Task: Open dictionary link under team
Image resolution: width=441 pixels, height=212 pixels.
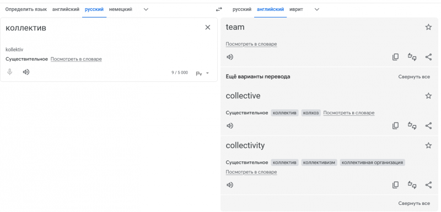Action: click(251, 44)
